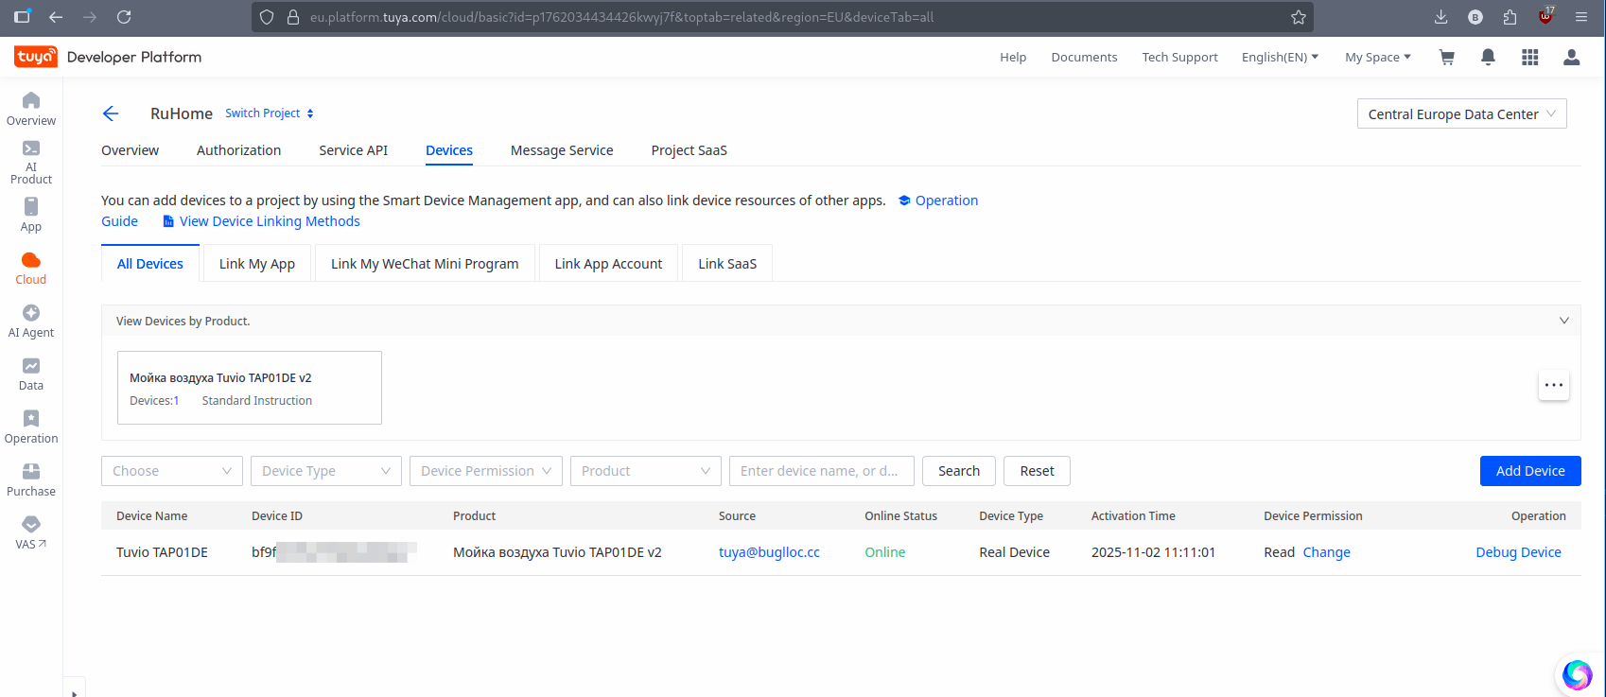The image size is (1606, 697).
Task: Open the Device Type dropdown filter
Action: pyautogui.click(x=325, y=471)
